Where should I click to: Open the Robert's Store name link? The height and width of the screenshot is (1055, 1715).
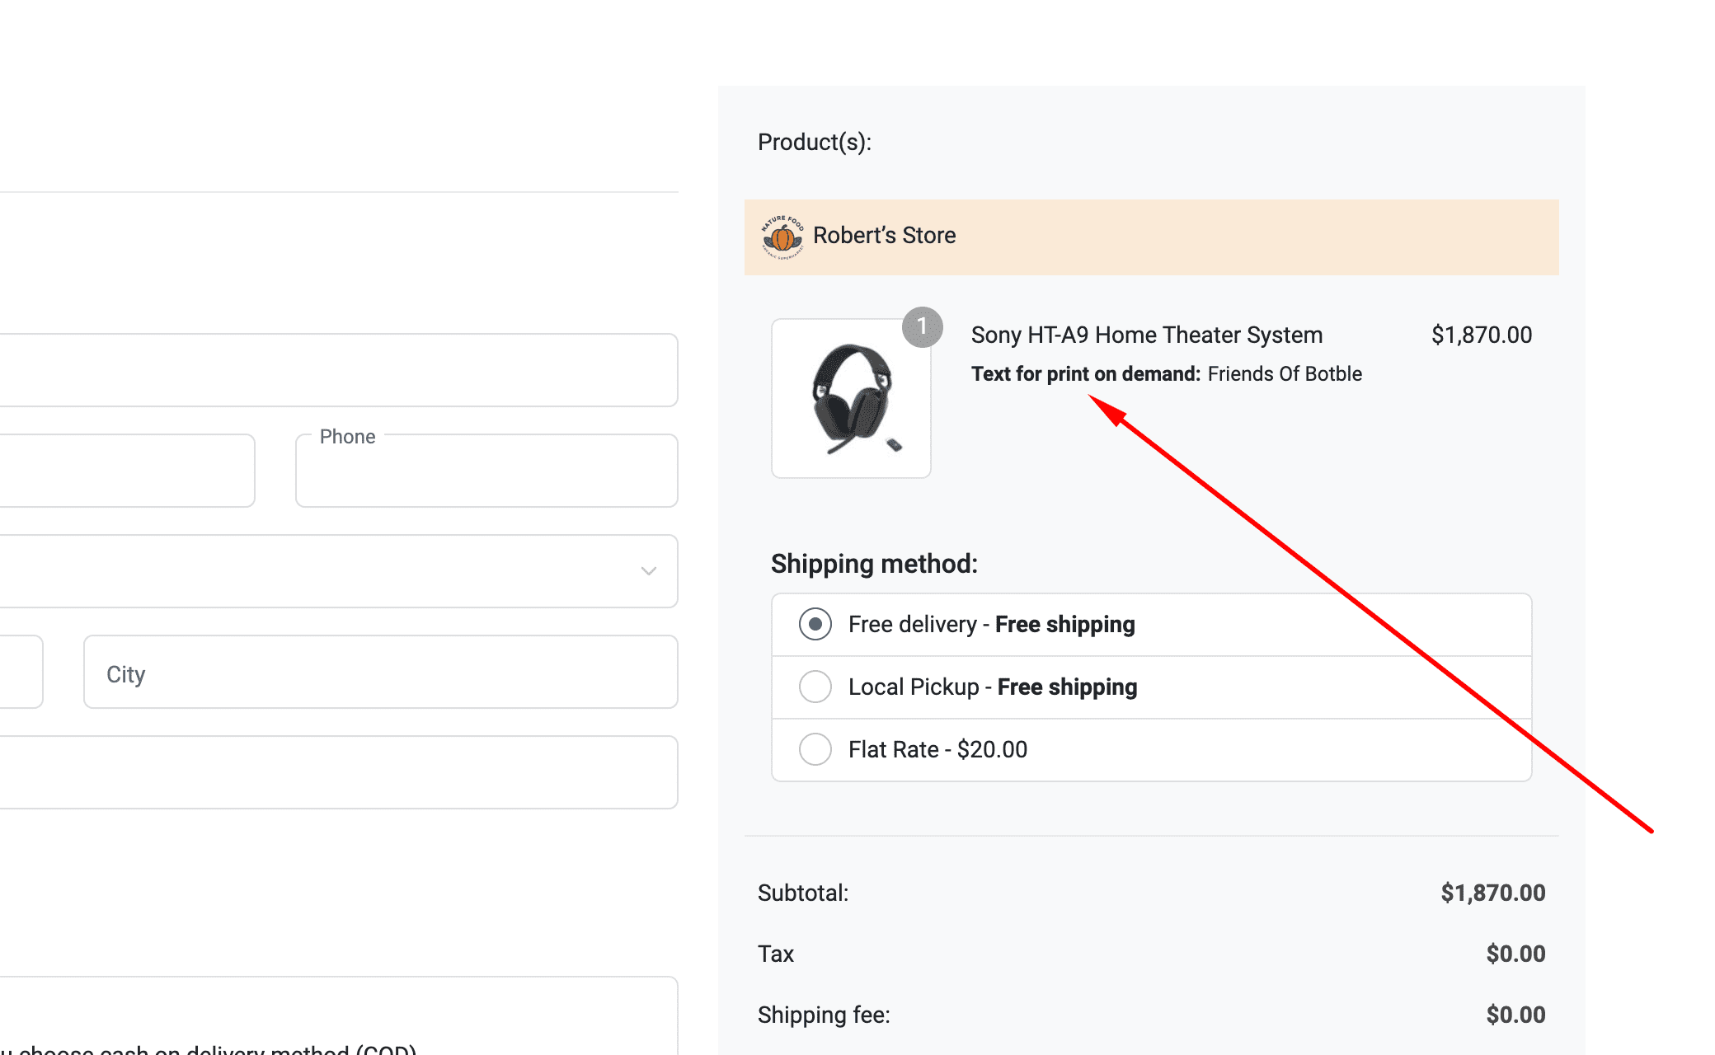click(884, 236)
